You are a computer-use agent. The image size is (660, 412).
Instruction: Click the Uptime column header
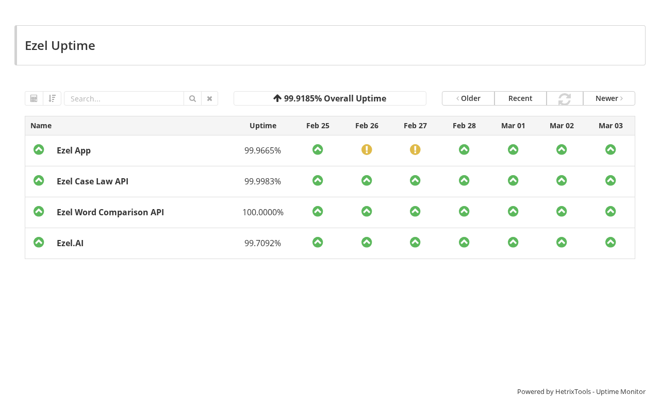[263, 126]
